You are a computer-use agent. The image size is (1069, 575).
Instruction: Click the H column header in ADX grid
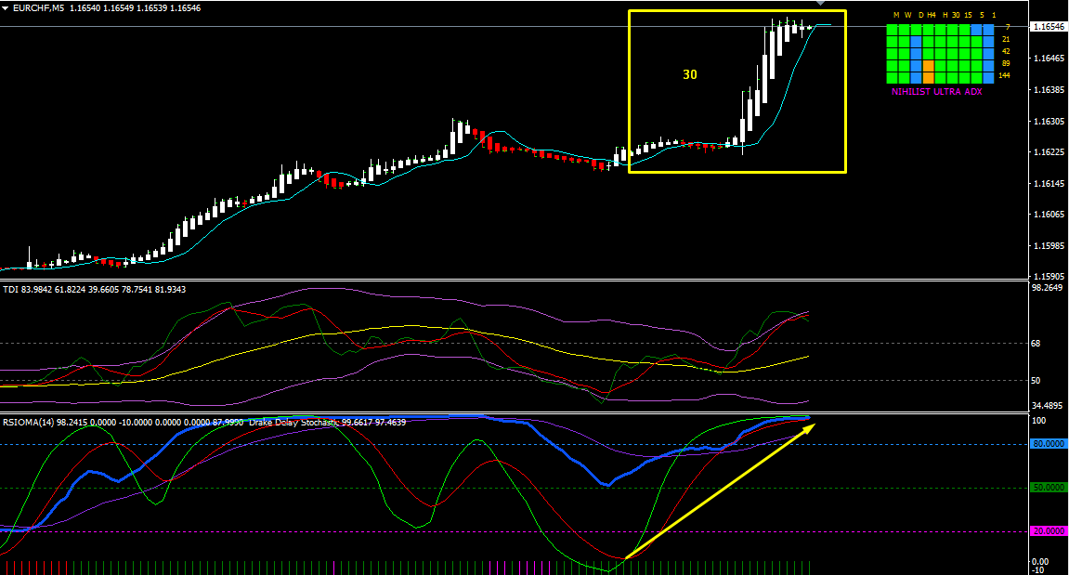tap(945, 15)
